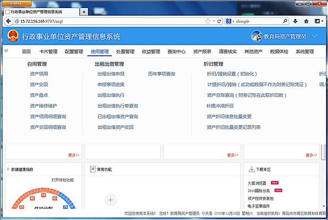Expand the user account dropdown chevron
This screenshot has height=220, width=328.
point(314,36)
